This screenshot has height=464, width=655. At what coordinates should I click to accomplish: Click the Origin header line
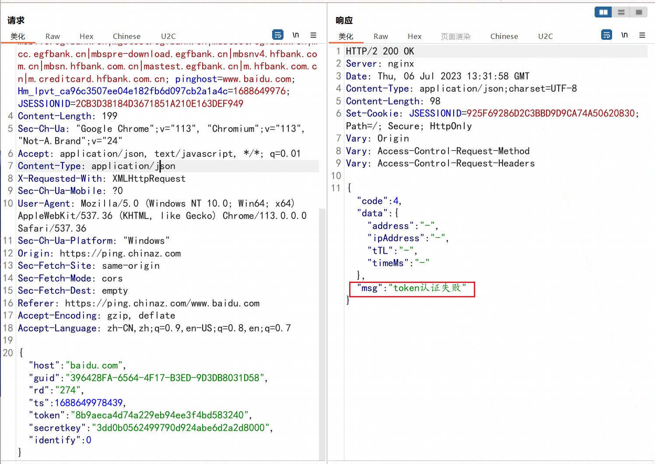pos(99,253)
